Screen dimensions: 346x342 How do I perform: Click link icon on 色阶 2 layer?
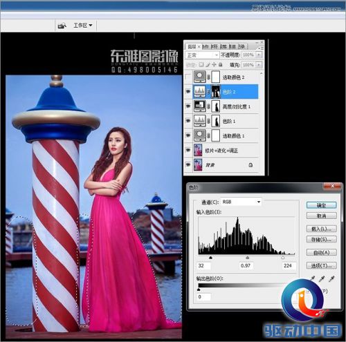(208, 92)
